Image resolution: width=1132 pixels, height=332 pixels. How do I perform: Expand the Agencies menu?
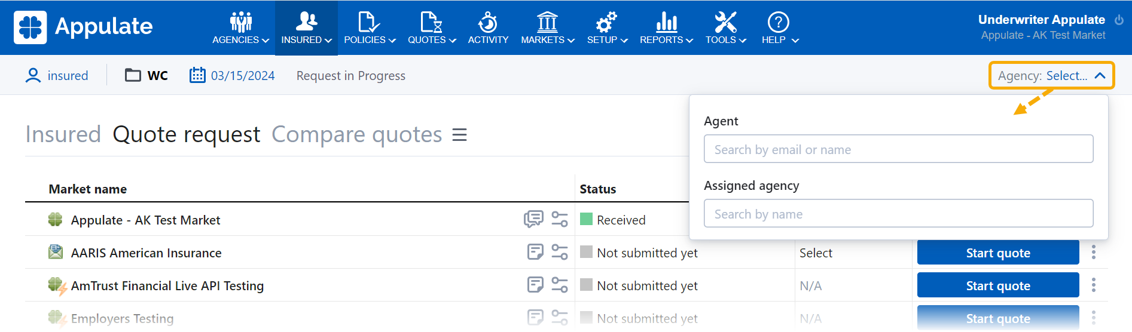pos(240,28)
